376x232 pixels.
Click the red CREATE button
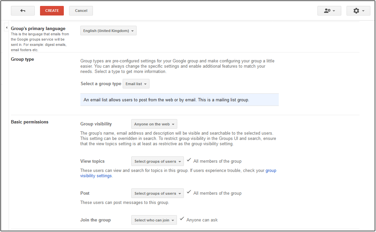click(52, 11)
